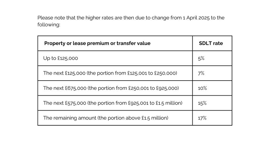Click the 17% rate cell
The image size is (264, 148).
click(202, 118)
